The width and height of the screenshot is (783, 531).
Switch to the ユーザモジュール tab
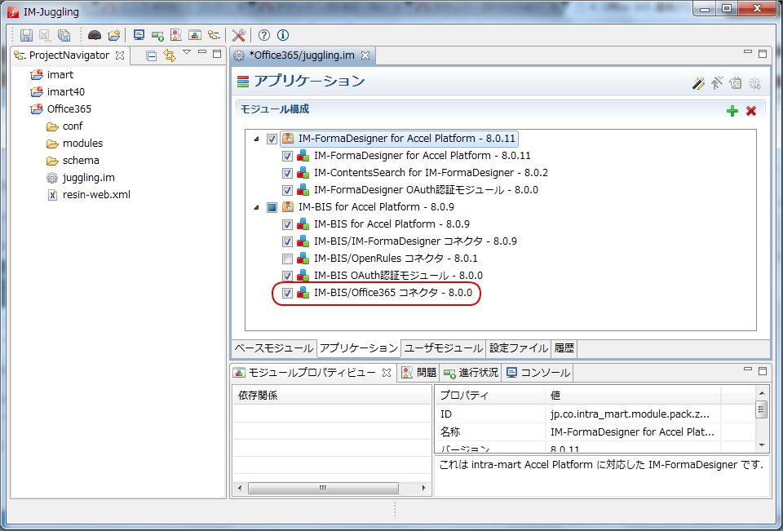click(444, 348)
